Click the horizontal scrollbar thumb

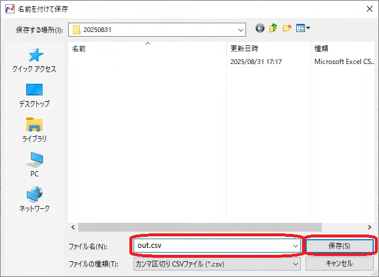point(200,227)
